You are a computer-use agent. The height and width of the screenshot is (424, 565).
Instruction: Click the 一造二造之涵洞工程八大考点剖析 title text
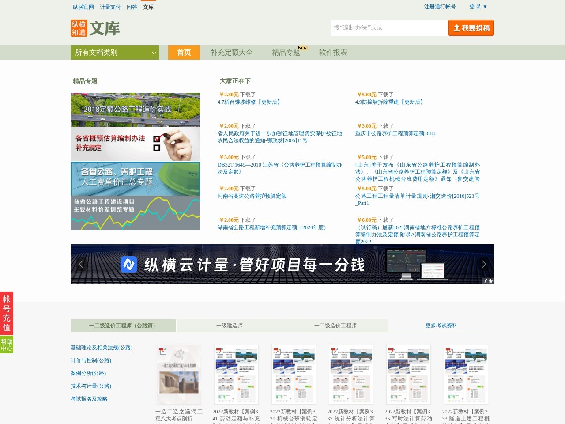(x=179, y=415)
